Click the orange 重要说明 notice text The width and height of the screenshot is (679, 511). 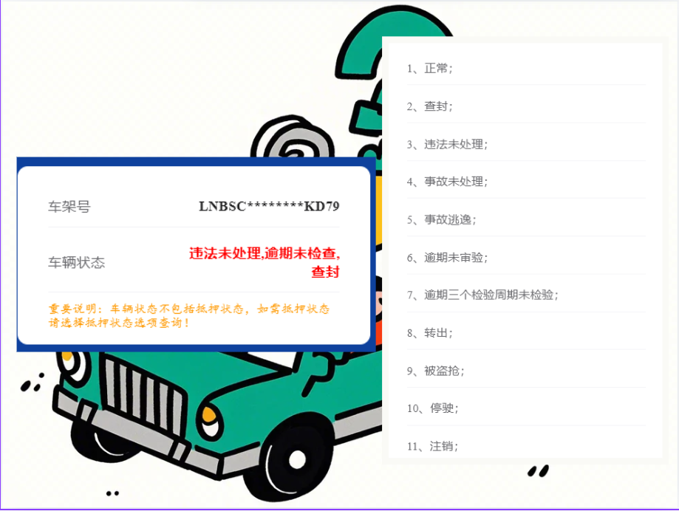tap(189, 315)
